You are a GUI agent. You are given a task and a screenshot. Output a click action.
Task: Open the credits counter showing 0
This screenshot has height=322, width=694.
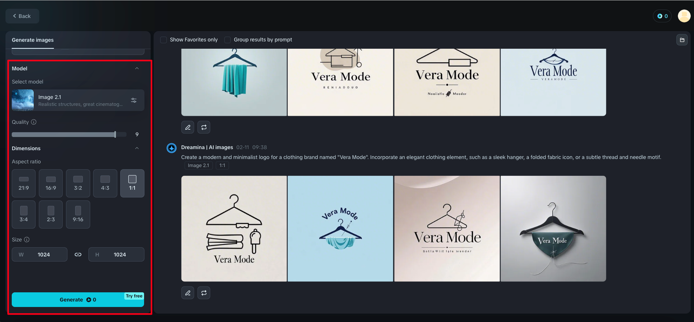[662, 16]
